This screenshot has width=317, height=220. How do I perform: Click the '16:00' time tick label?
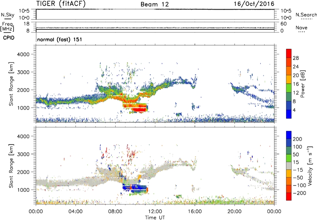(x=195, y=212)
